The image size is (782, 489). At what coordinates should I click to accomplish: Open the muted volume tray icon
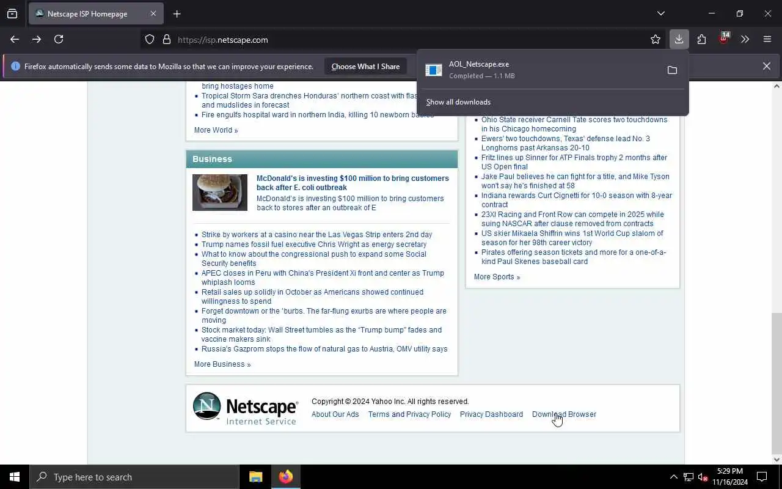pyautogui.click(x=703, y=477)
